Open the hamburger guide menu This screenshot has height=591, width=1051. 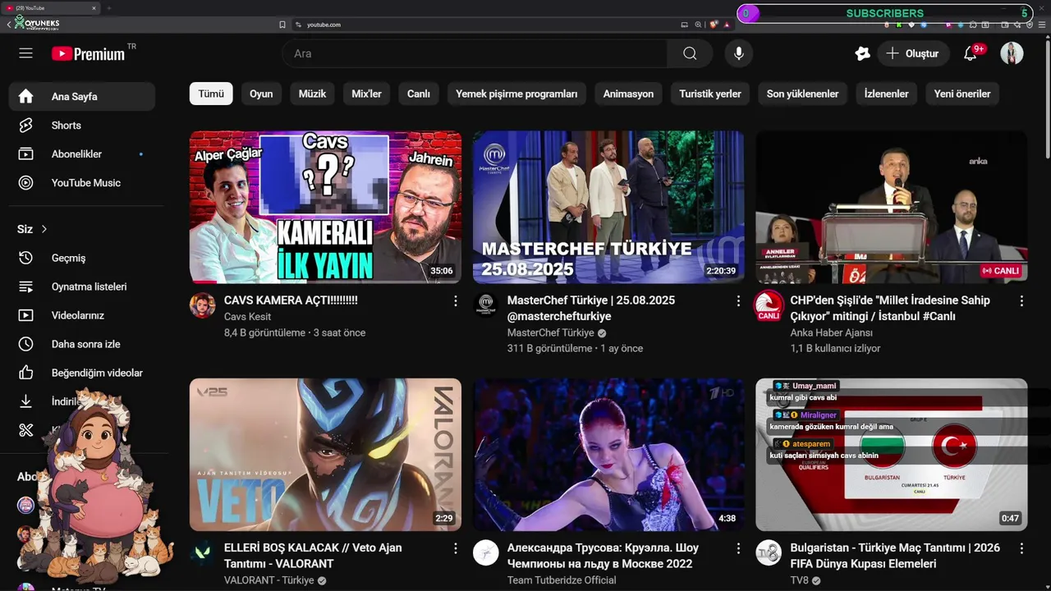(26, 53)
